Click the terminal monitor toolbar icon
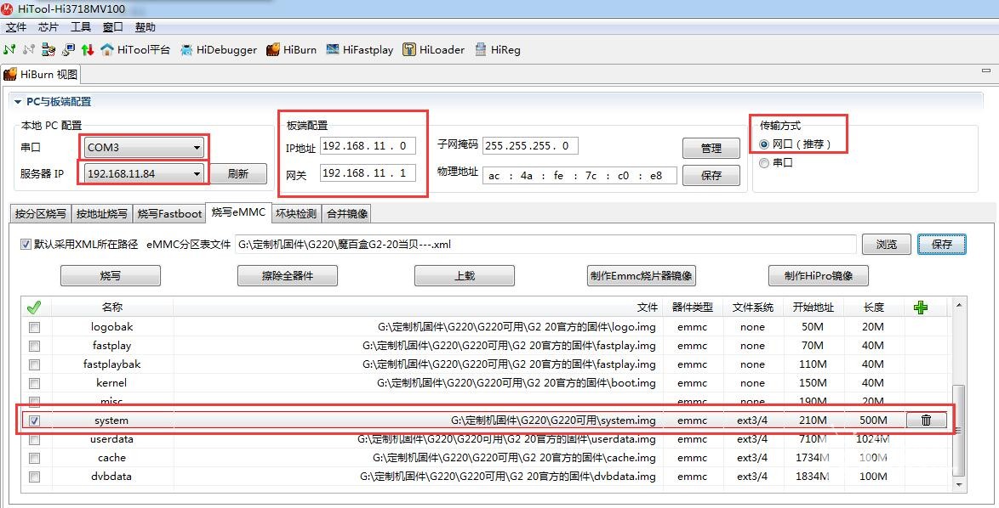The width and height of the screenshot is (999, 508). click(68, 49)
